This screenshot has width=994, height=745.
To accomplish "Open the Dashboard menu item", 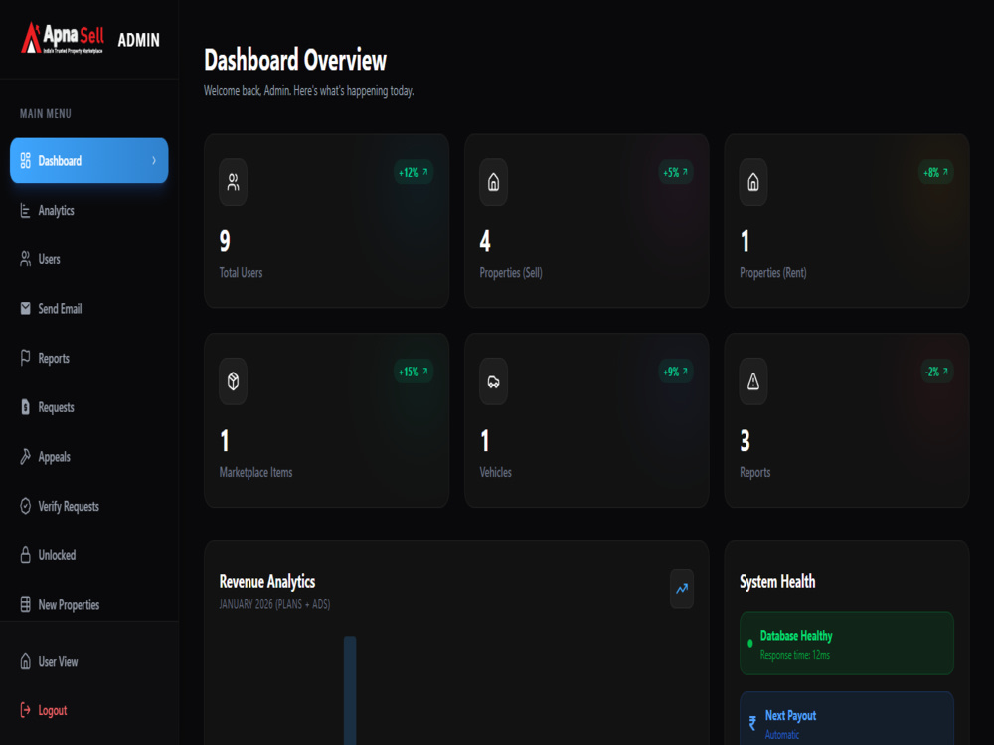I will pyautogui.click(x=89, y=160).
